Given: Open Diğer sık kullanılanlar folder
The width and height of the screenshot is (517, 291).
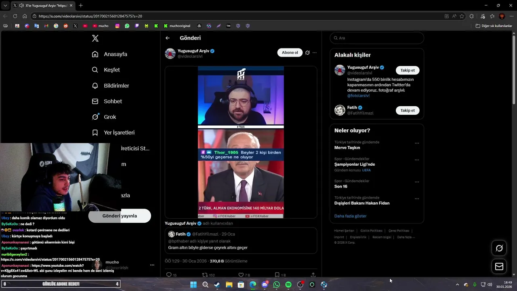Looking at the screenshot, I should [x=494, y=26].
